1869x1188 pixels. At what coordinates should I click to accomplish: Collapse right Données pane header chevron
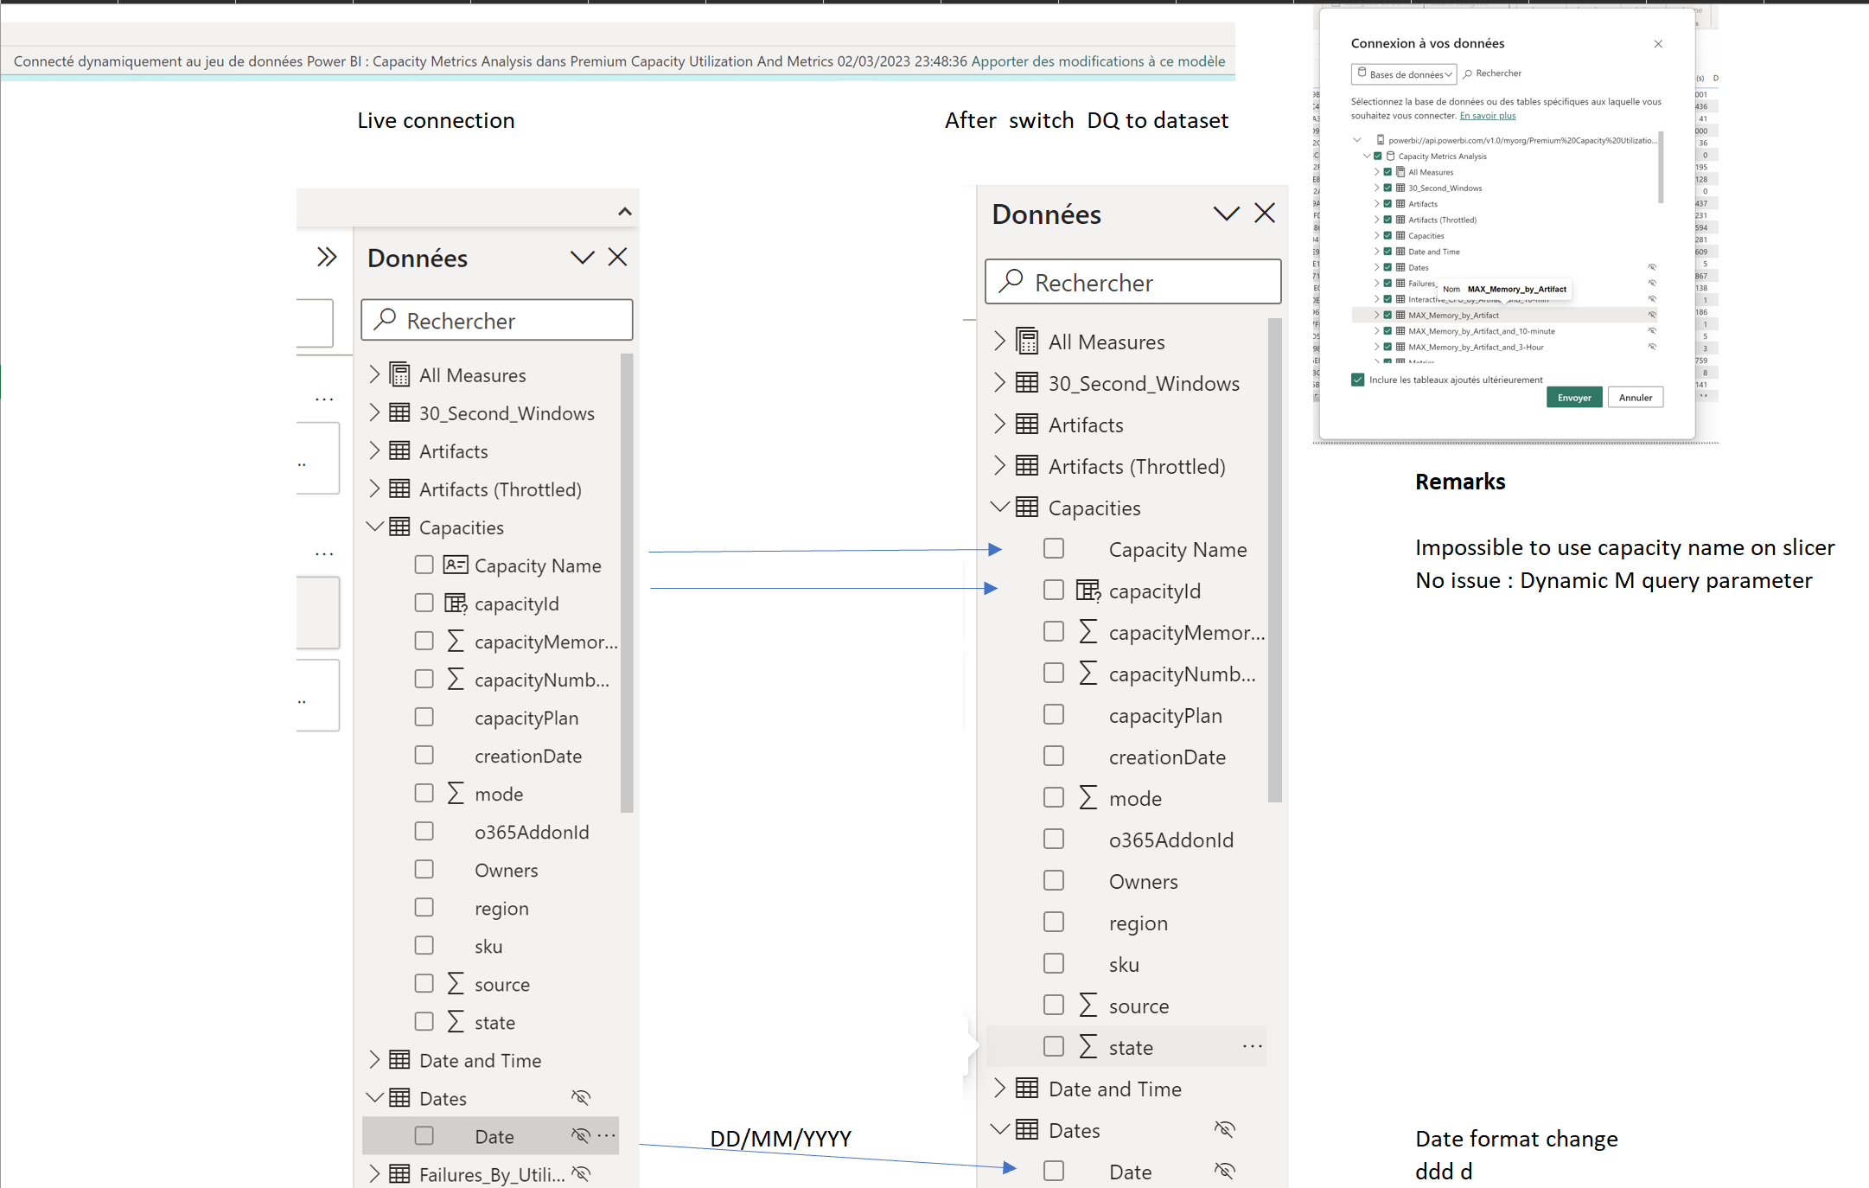tap(1226, 214)
